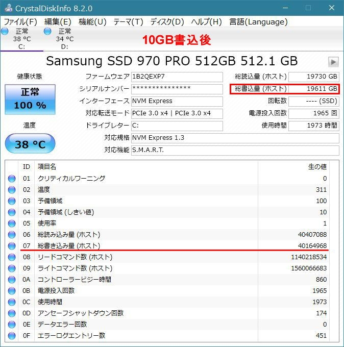Click the power on count value 1965 回
344x347 pixels.
point(314,113)
